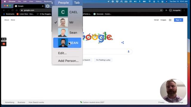Open the Business footer link
The width and height of the screenshot is (191, 107).
click(21, 102)
